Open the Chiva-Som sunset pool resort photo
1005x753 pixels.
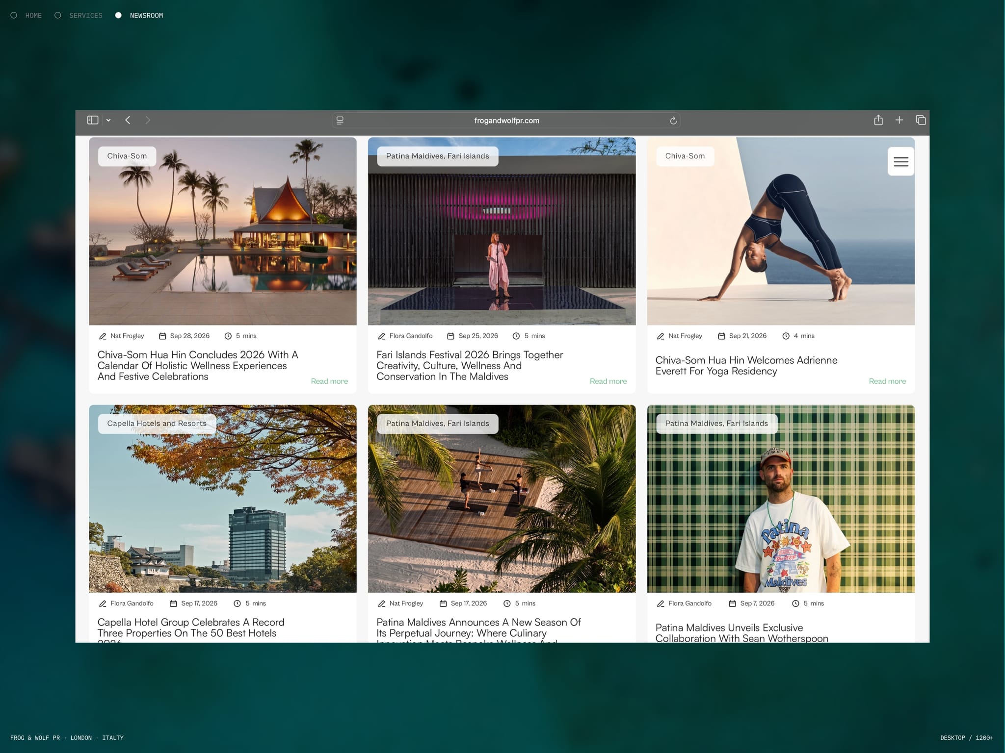pyautogui.click(x=223, y=231)
